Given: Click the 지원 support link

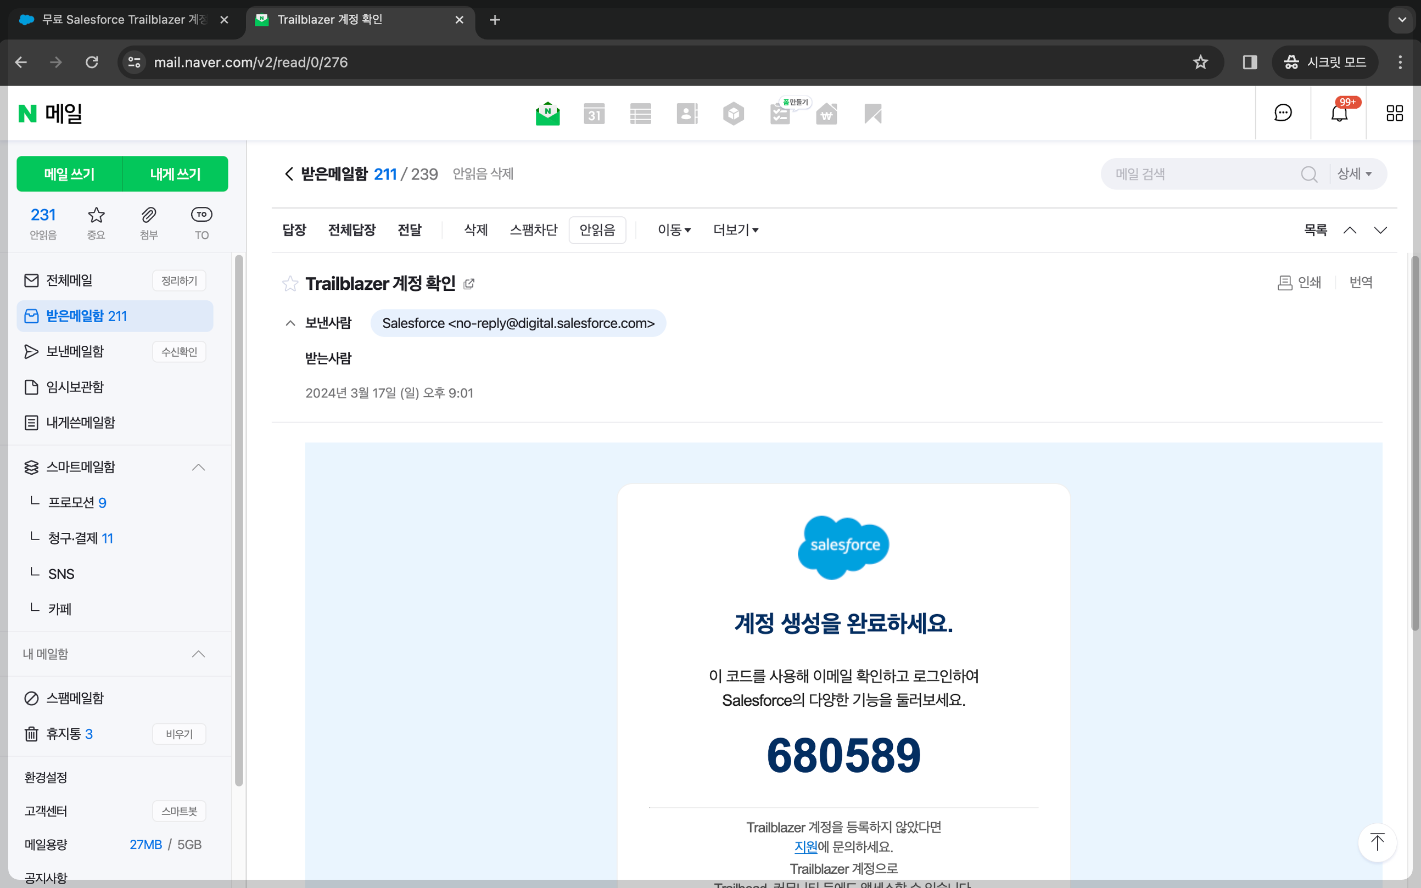Looking at the screenshot, I should click(x=805, y=847).
